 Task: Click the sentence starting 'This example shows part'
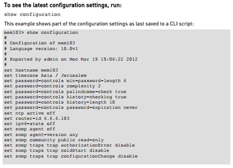99,24
